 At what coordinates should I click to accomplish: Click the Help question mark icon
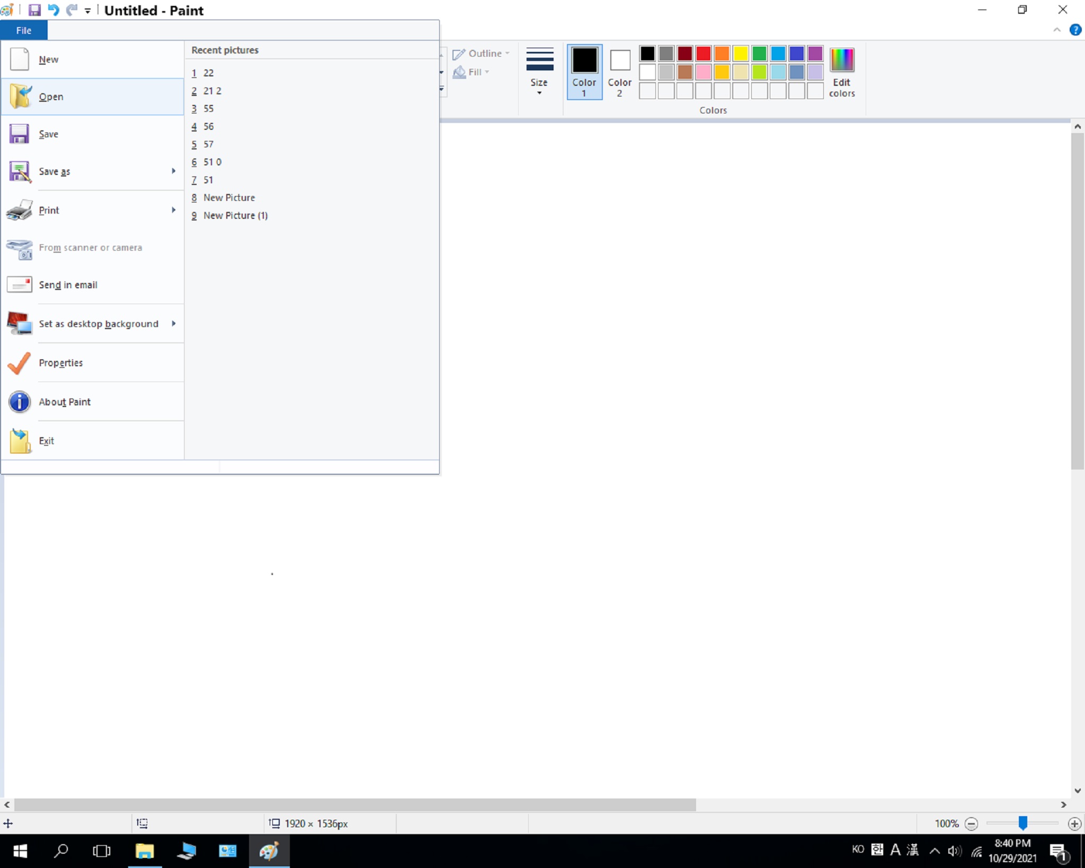pyautogui.click(x=1075, y=30)
